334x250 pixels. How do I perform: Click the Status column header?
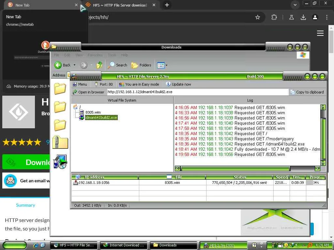pos(240,177)
